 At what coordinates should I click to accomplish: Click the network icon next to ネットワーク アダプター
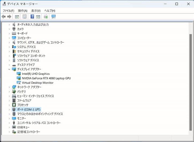coord(14,87)
